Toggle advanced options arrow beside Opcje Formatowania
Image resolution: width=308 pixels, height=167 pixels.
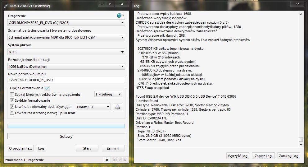click(x=47, y=88)
